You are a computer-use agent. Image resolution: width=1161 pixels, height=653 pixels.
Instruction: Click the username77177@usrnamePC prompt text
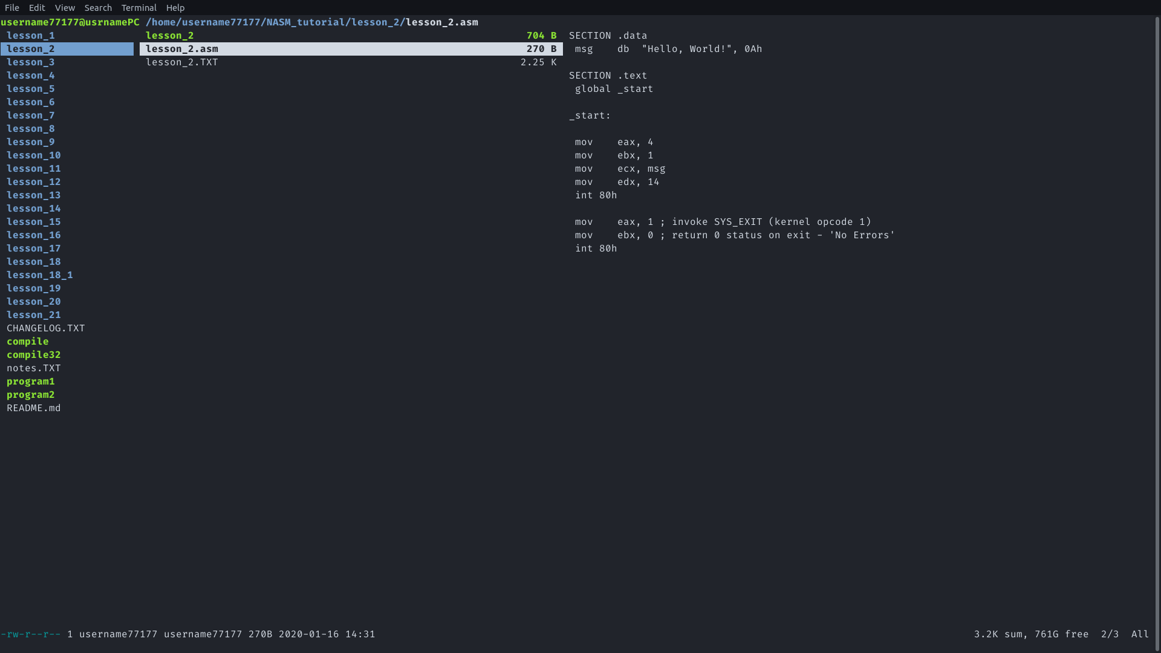70,22
